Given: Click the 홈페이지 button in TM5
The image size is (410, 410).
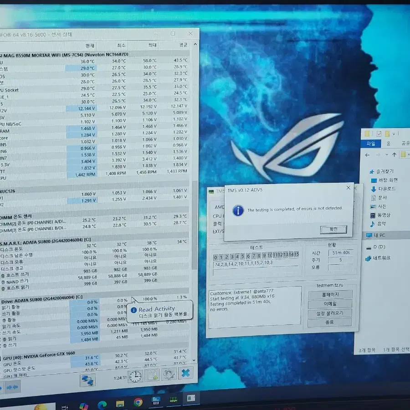Looking at the screenshot, I should click(330, 294).
